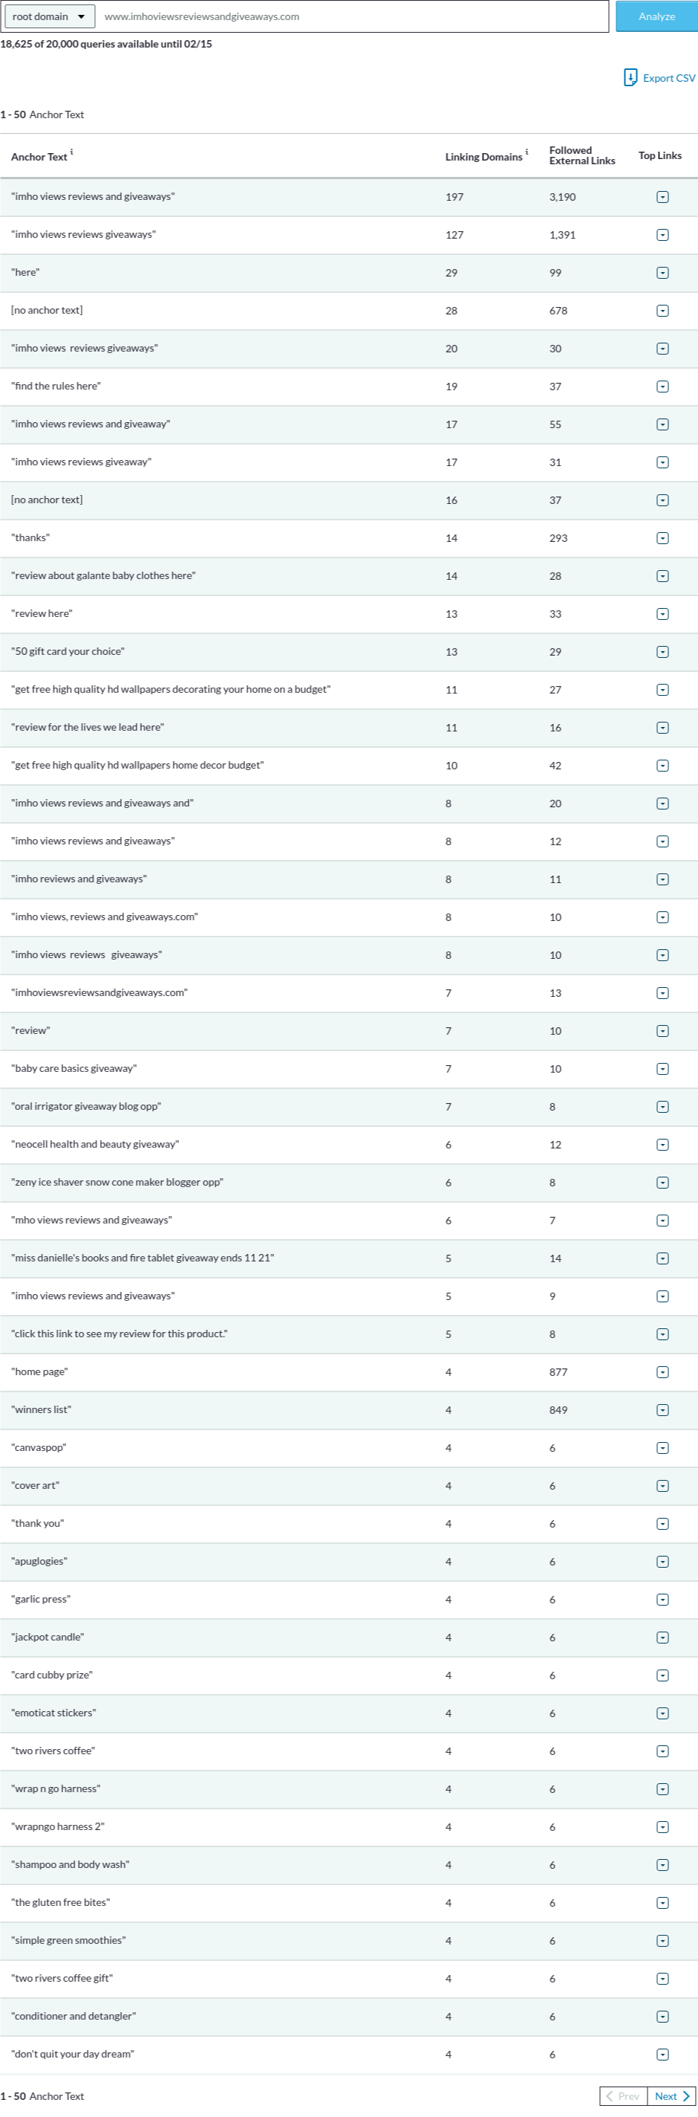Image resolution: width=698 pixels, height=2117 pixels.
Task: Click info icon beside Linking Domains header
Action: point(526,152)
